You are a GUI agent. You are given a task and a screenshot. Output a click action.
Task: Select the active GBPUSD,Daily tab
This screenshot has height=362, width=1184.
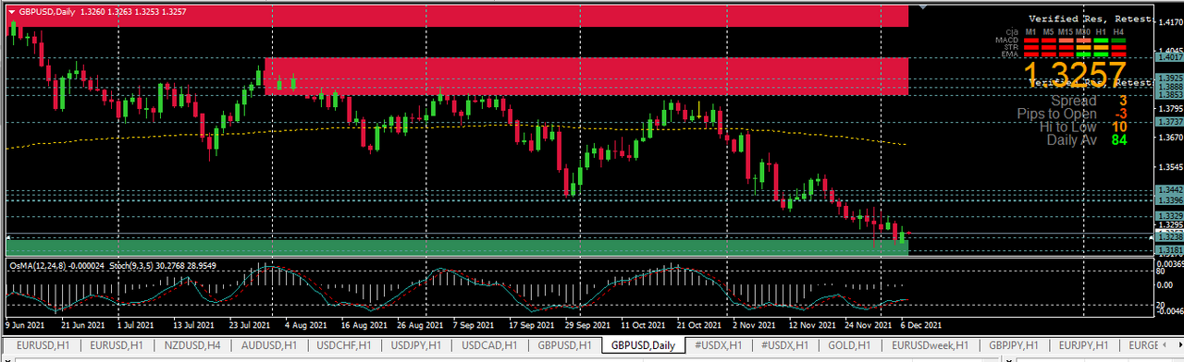(644, 345)
